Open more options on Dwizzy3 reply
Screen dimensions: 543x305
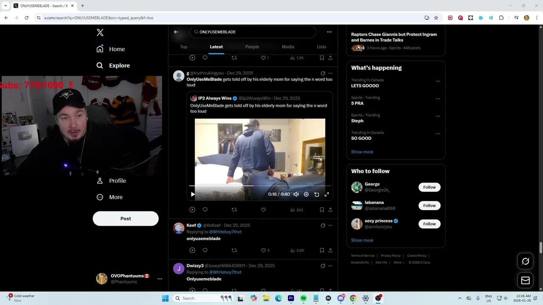click(x=330, y=266)
